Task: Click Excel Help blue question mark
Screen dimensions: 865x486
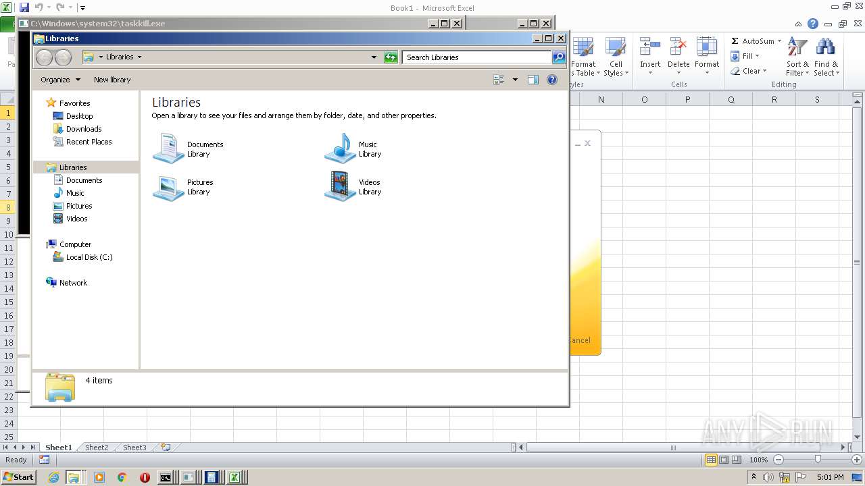Action: (813, 24)
